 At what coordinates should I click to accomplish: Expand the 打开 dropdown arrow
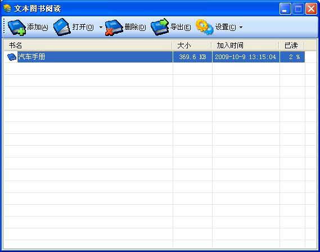click(101, 27)
